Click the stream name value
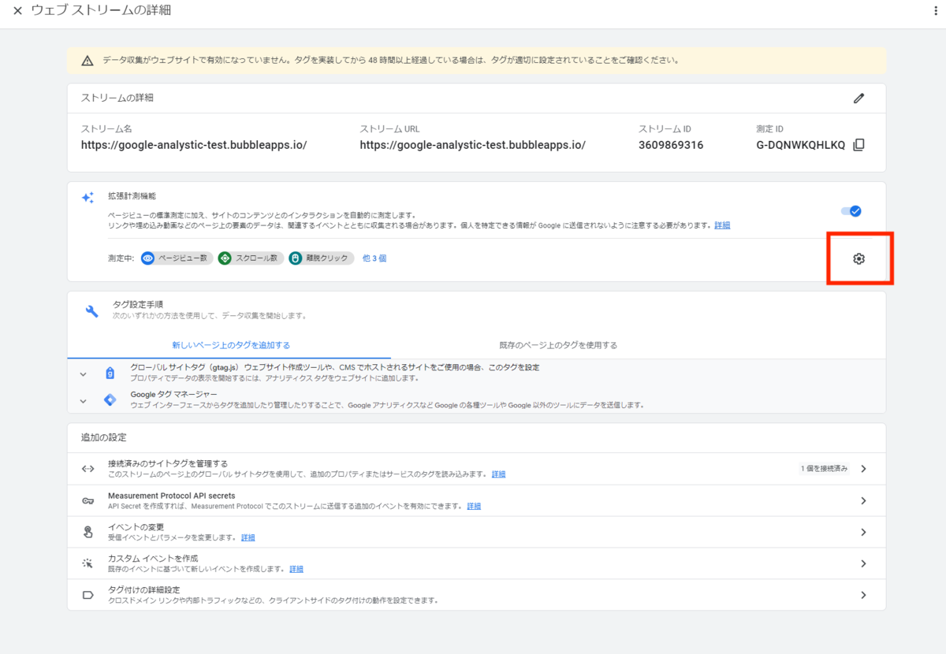The height and width of the screenshot is (654, 946). point(194,145)
